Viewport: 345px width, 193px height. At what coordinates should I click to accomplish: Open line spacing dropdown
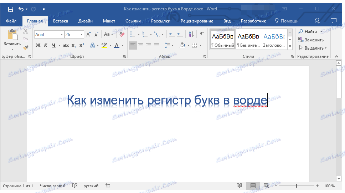pyautogui.click(x=169, y=45)
